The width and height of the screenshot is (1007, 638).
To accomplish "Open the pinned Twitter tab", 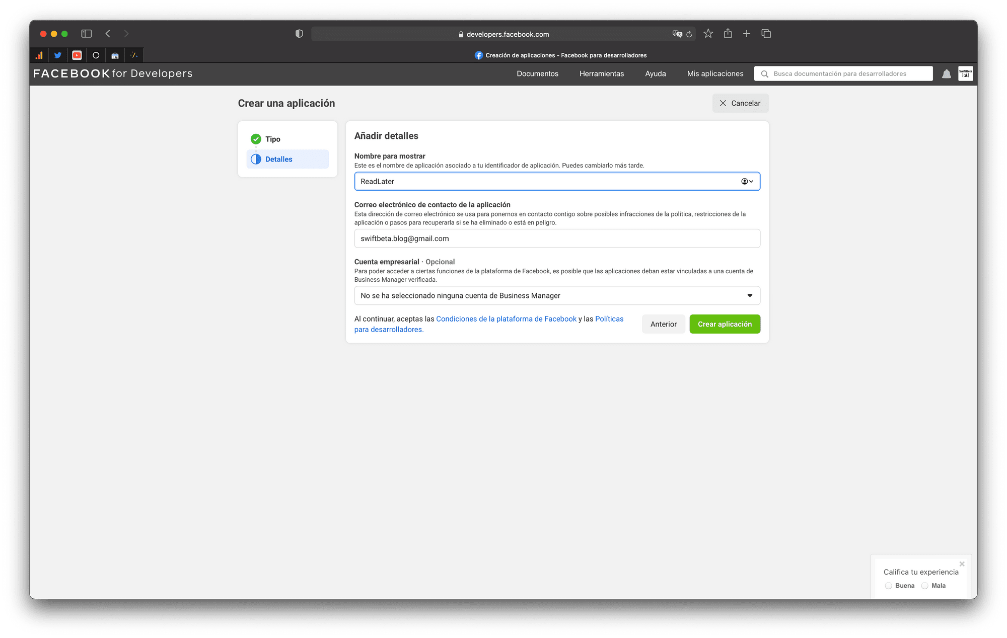I will pyautogui.click(x=58, y=55).
